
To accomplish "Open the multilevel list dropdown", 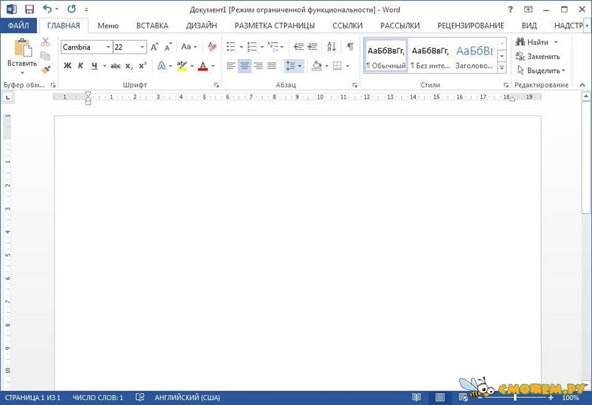I will tap(282, 47).
